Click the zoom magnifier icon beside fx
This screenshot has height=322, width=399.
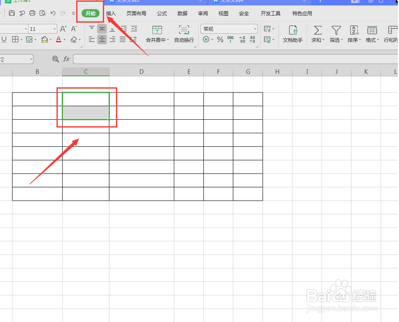pyautogui.click(x=55, y=59)
